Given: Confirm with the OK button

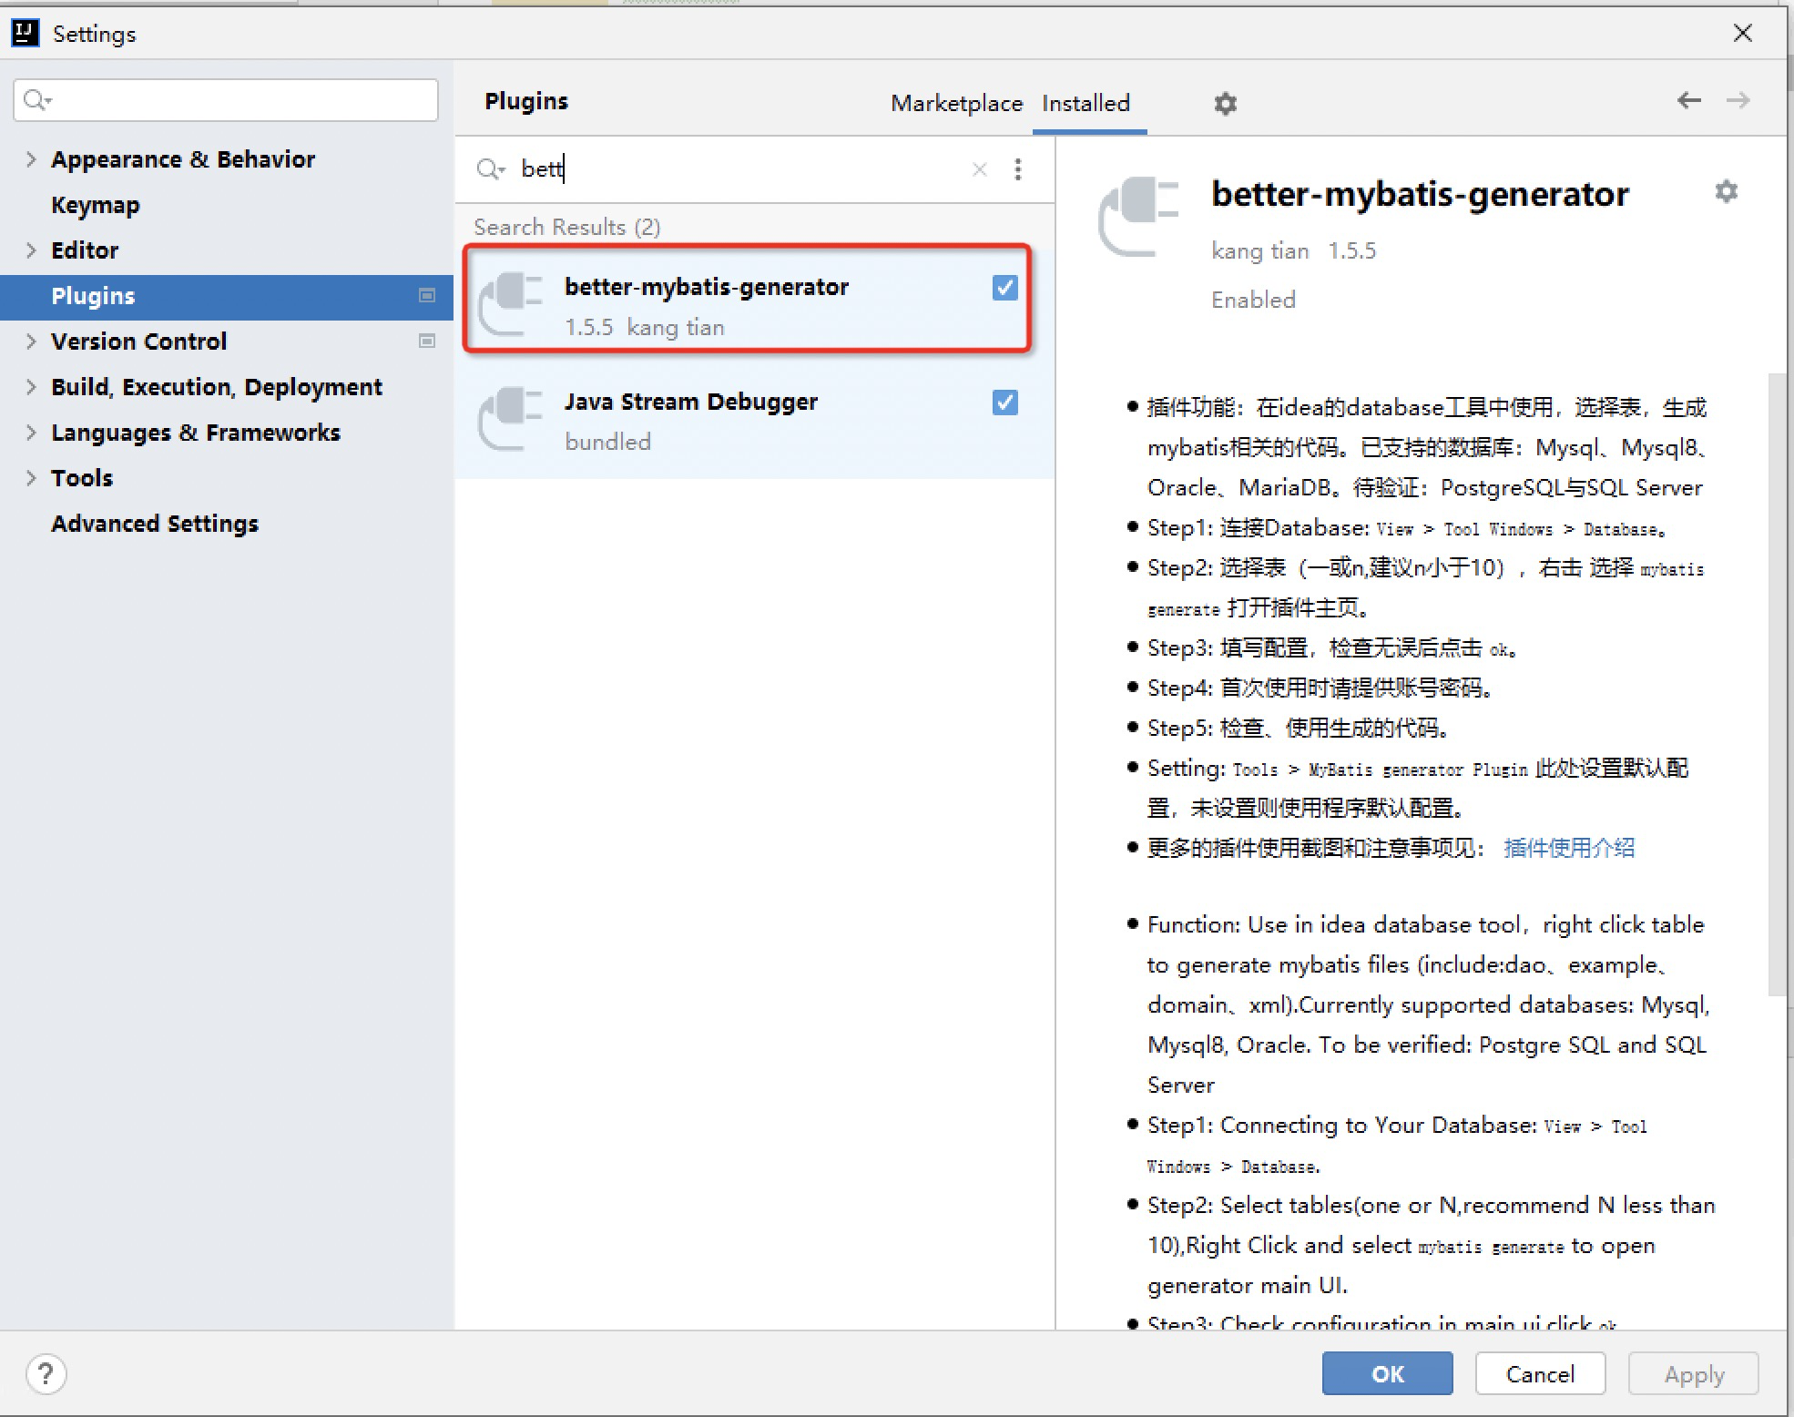Looking at the screenshot, I should pyautogui.click(x=1387, y=1373).
